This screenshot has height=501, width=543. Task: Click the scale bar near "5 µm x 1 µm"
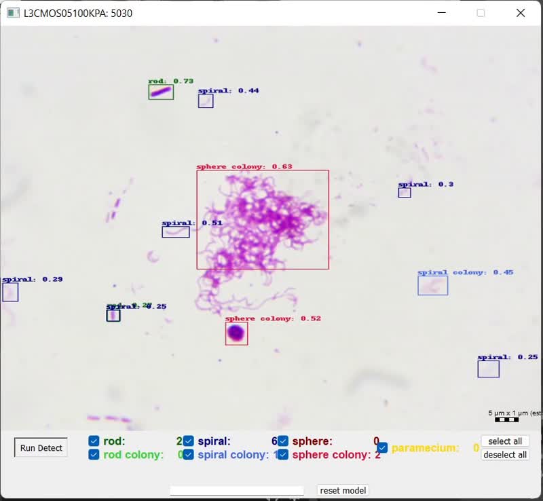(x=506, y=420)
